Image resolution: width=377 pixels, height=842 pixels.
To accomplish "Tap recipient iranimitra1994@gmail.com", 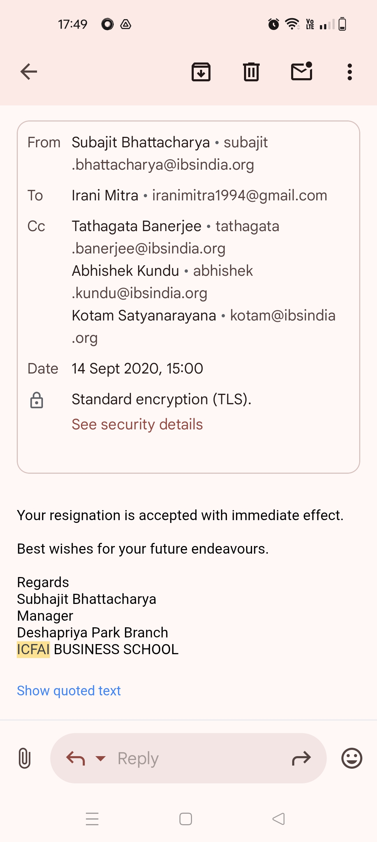I will [x=239, y=195].
